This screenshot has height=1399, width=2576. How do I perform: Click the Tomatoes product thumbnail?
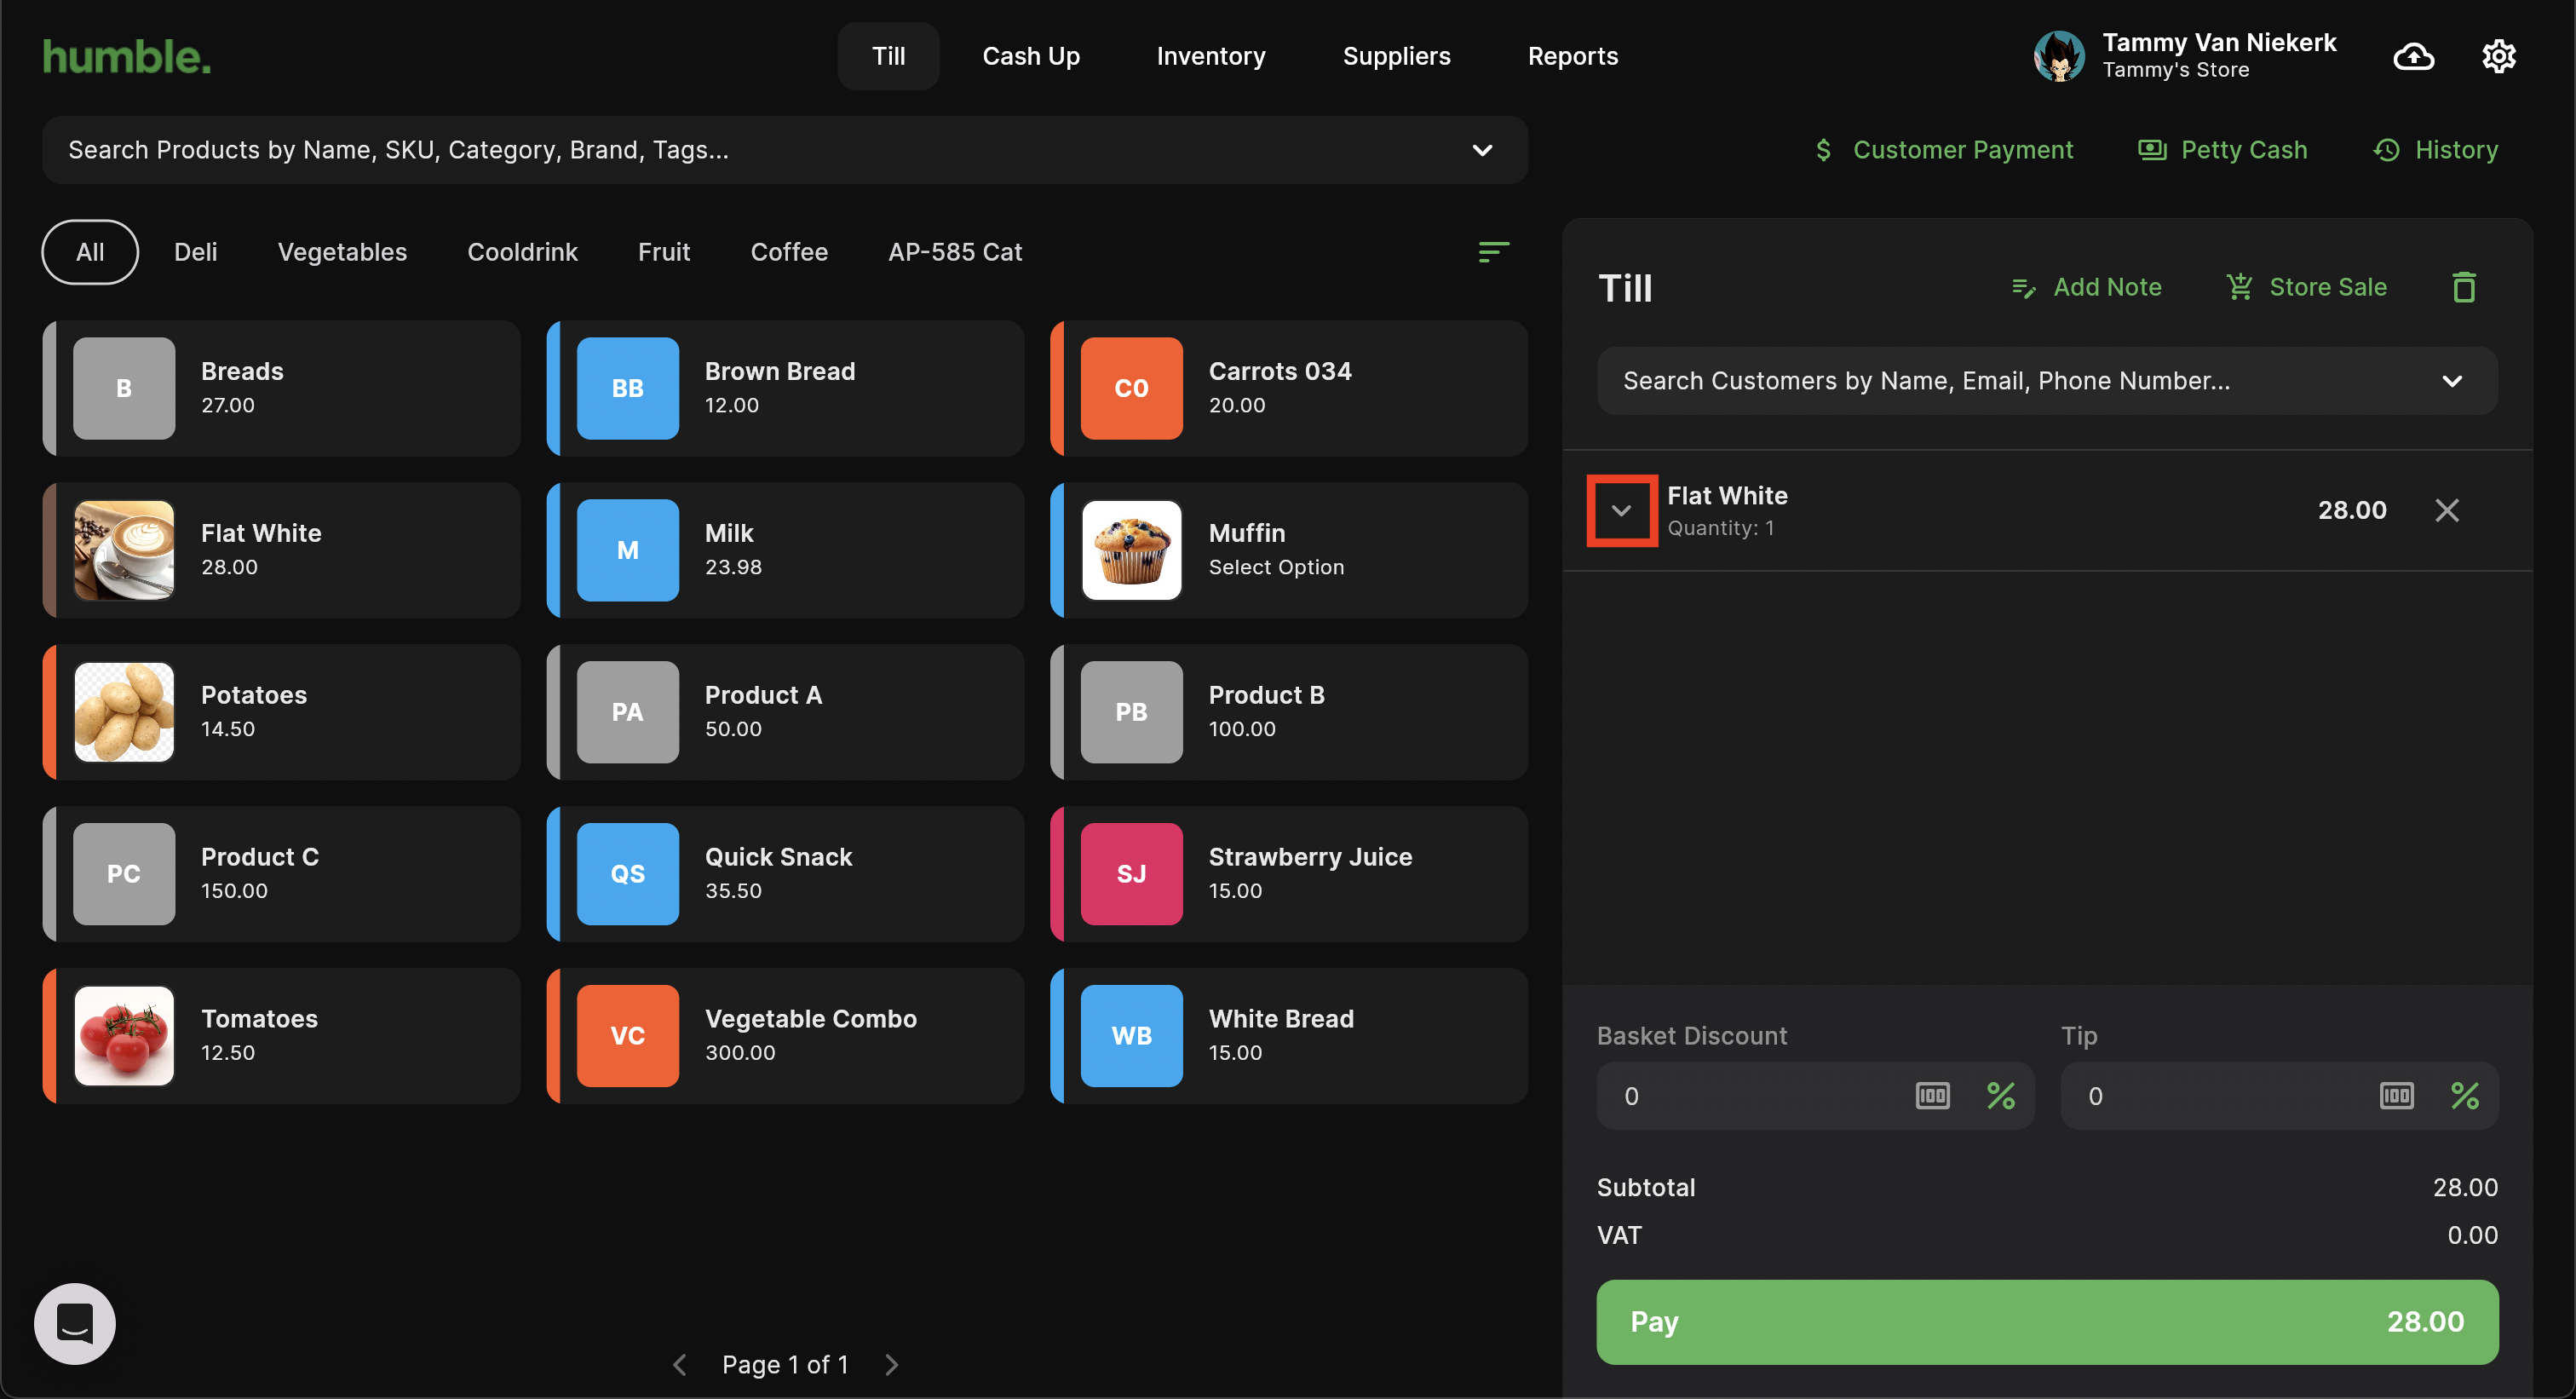(124, 1036)
